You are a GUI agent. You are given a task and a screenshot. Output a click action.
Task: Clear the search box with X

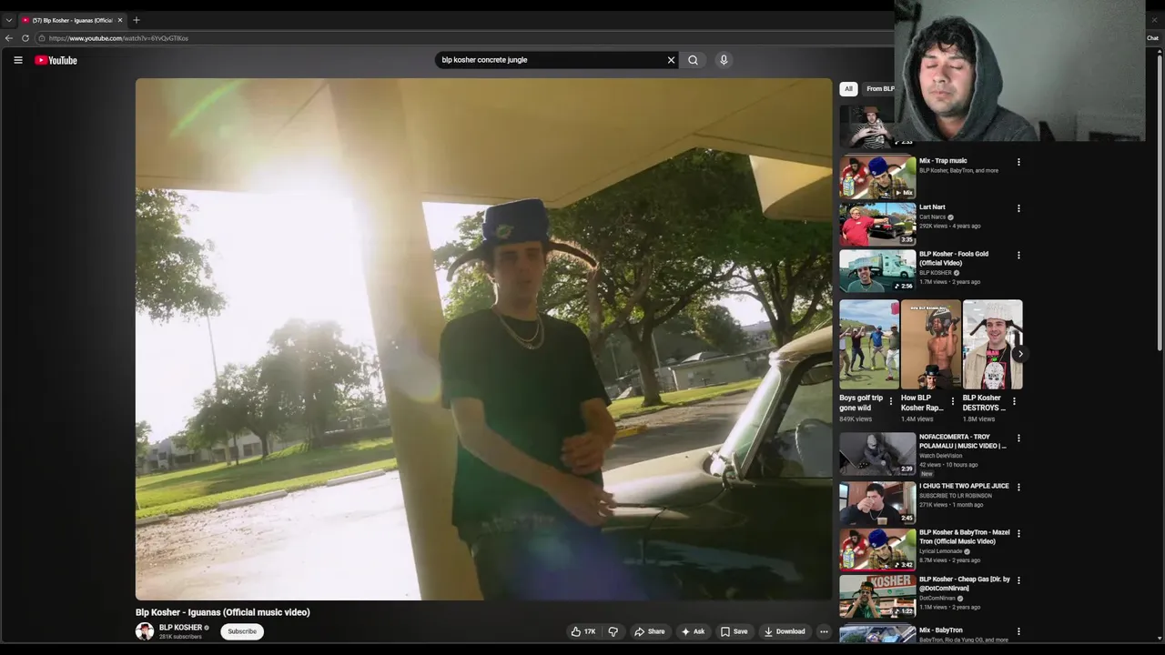point(671,60)
